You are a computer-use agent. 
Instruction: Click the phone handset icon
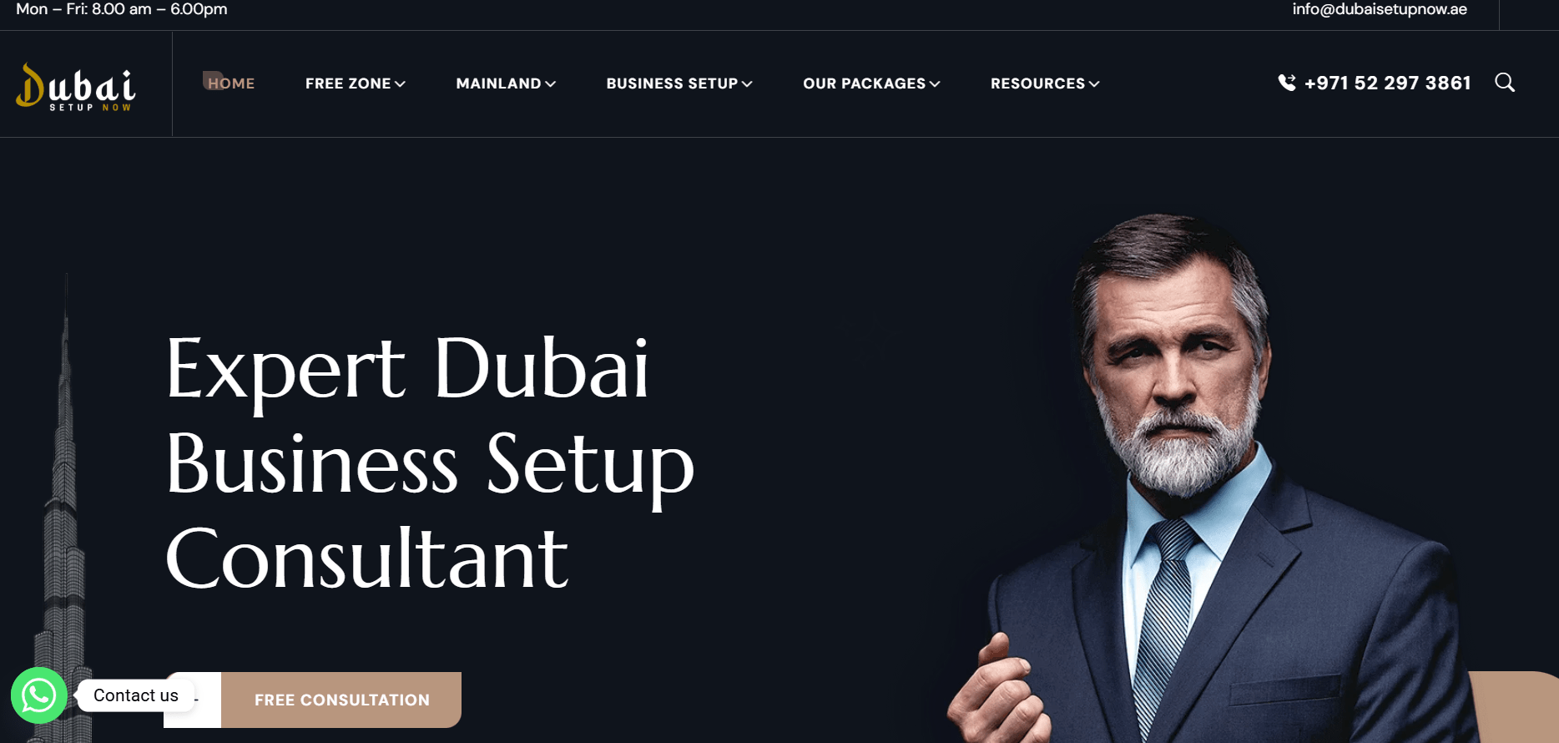tap(1287, 83)
